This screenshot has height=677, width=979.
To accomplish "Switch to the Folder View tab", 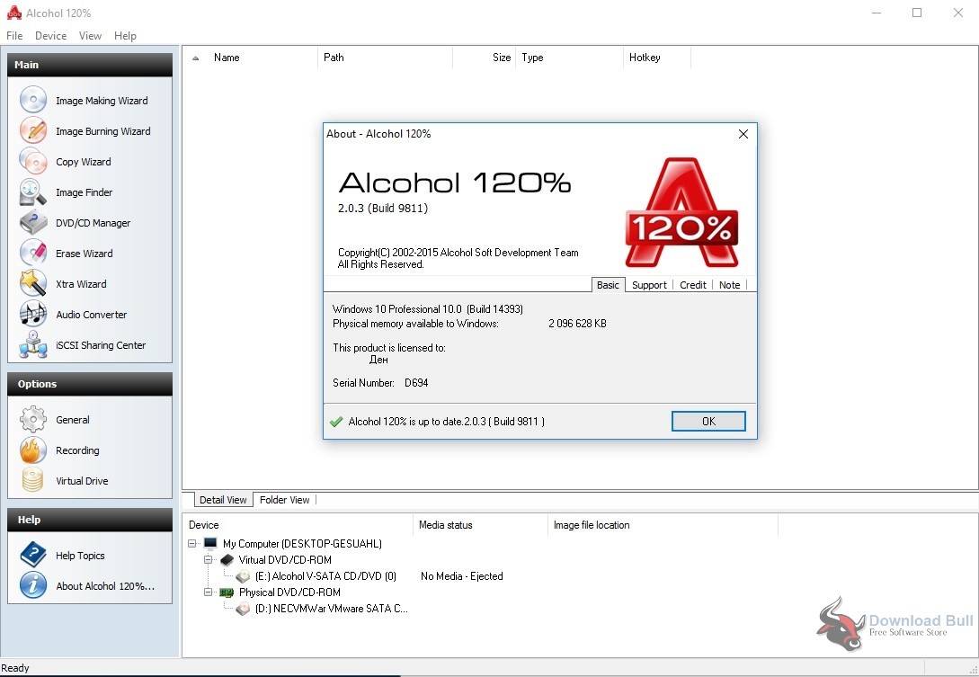I will click(x=284, y=500).
